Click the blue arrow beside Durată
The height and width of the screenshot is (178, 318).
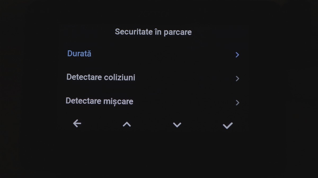tap(237, 55)
